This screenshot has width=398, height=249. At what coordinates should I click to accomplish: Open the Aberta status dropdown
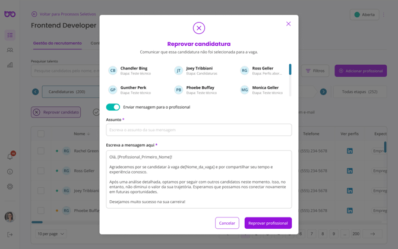pyautogui.click(x=365, y=14)
